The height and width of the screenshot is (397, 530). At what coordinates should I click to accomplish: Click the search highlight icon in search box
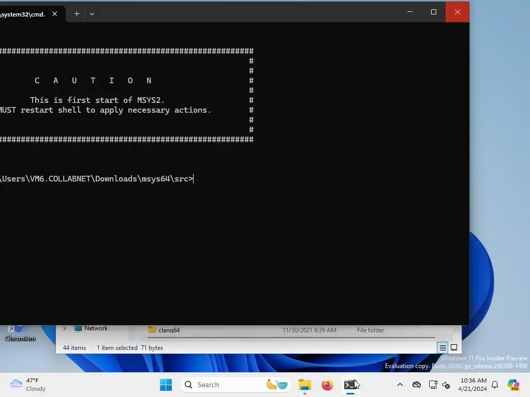coord(277,385)
